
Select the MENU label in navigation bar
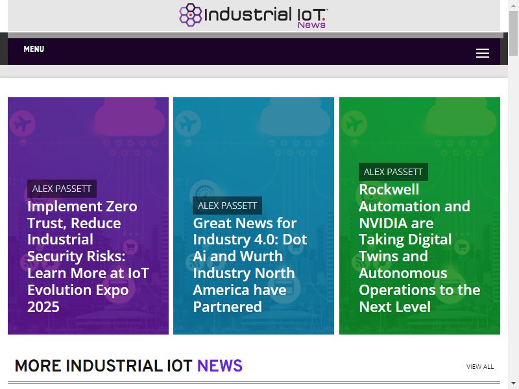34,49
